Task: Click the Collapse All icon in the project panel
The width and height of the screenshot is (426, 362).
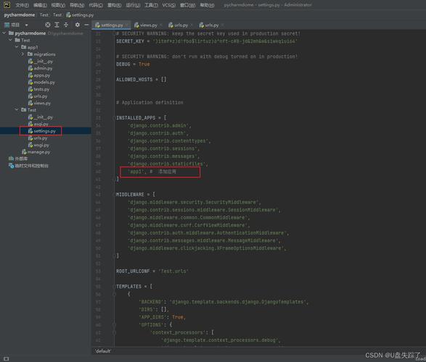Action: [x=66, y=25]
